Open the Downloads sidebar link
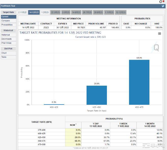Screen dimensions: 167x150 6,39
